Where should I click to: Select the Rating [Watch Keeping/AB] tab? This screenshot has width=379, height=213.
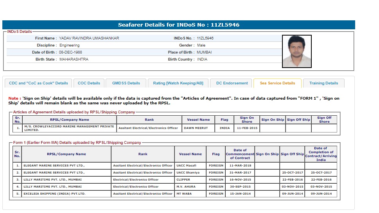(178, 83)
